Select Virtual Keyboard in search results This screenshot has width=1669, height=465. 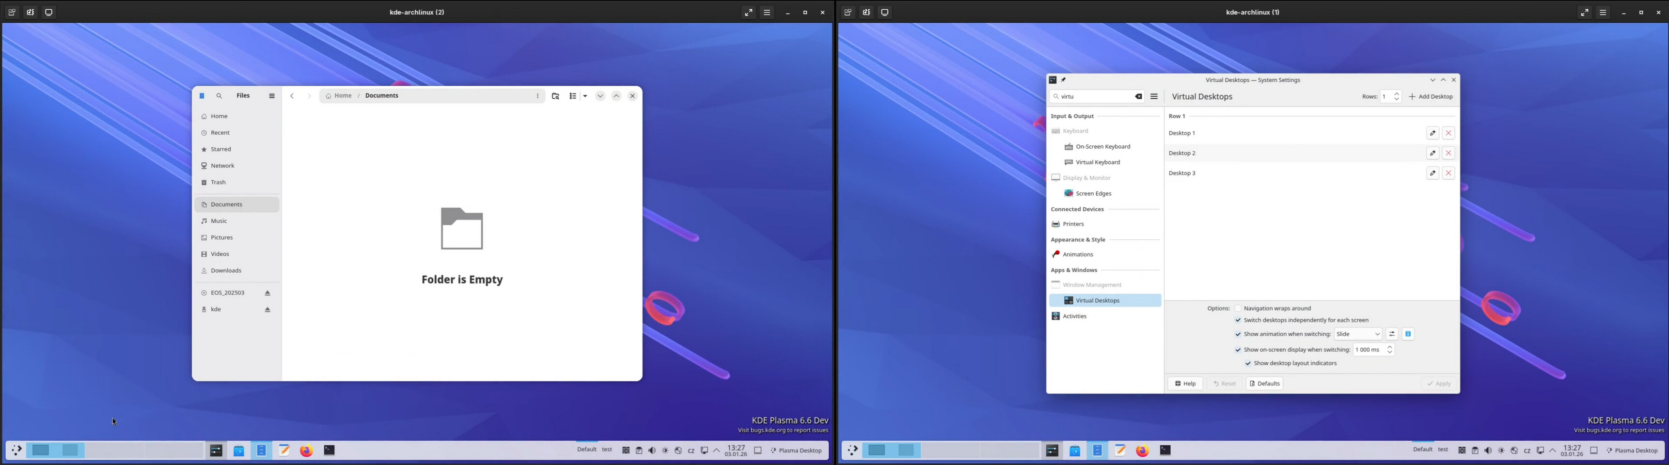coord(1098,162)
